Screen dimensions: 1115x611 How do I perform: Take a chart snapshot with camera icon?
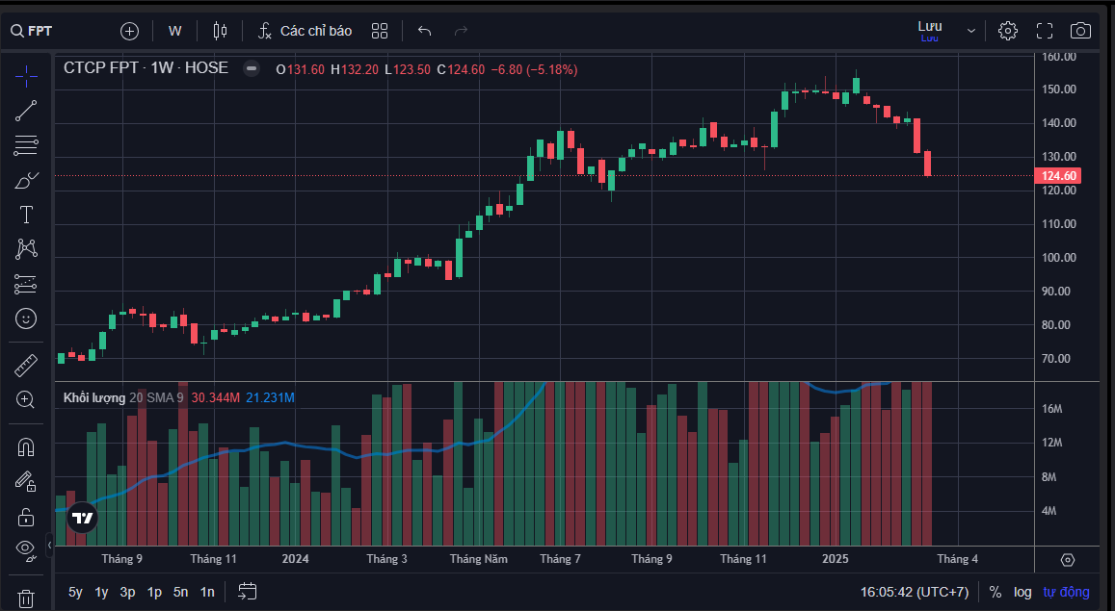click(x=1080, y=31)
